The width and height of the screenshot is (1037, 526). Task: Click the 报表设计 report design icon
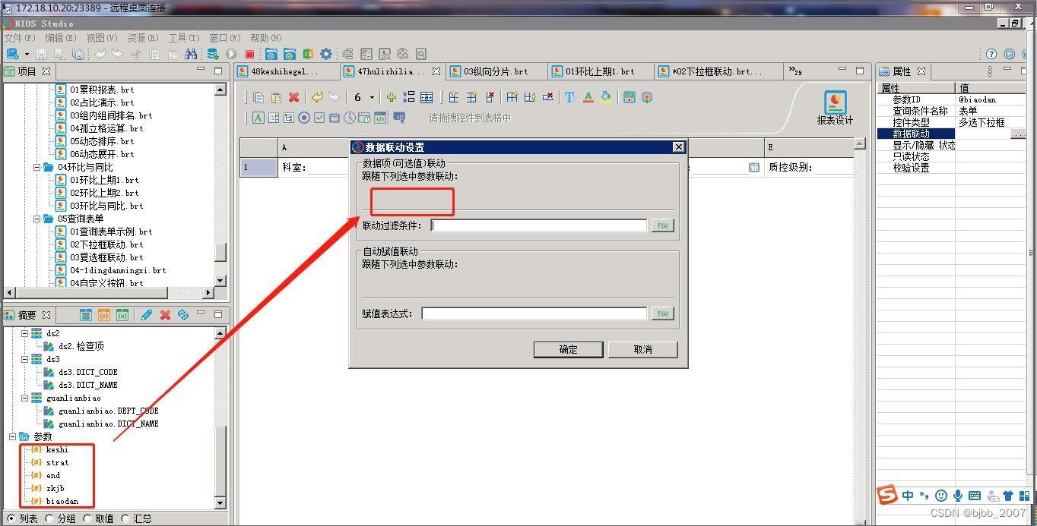point(835,109)
